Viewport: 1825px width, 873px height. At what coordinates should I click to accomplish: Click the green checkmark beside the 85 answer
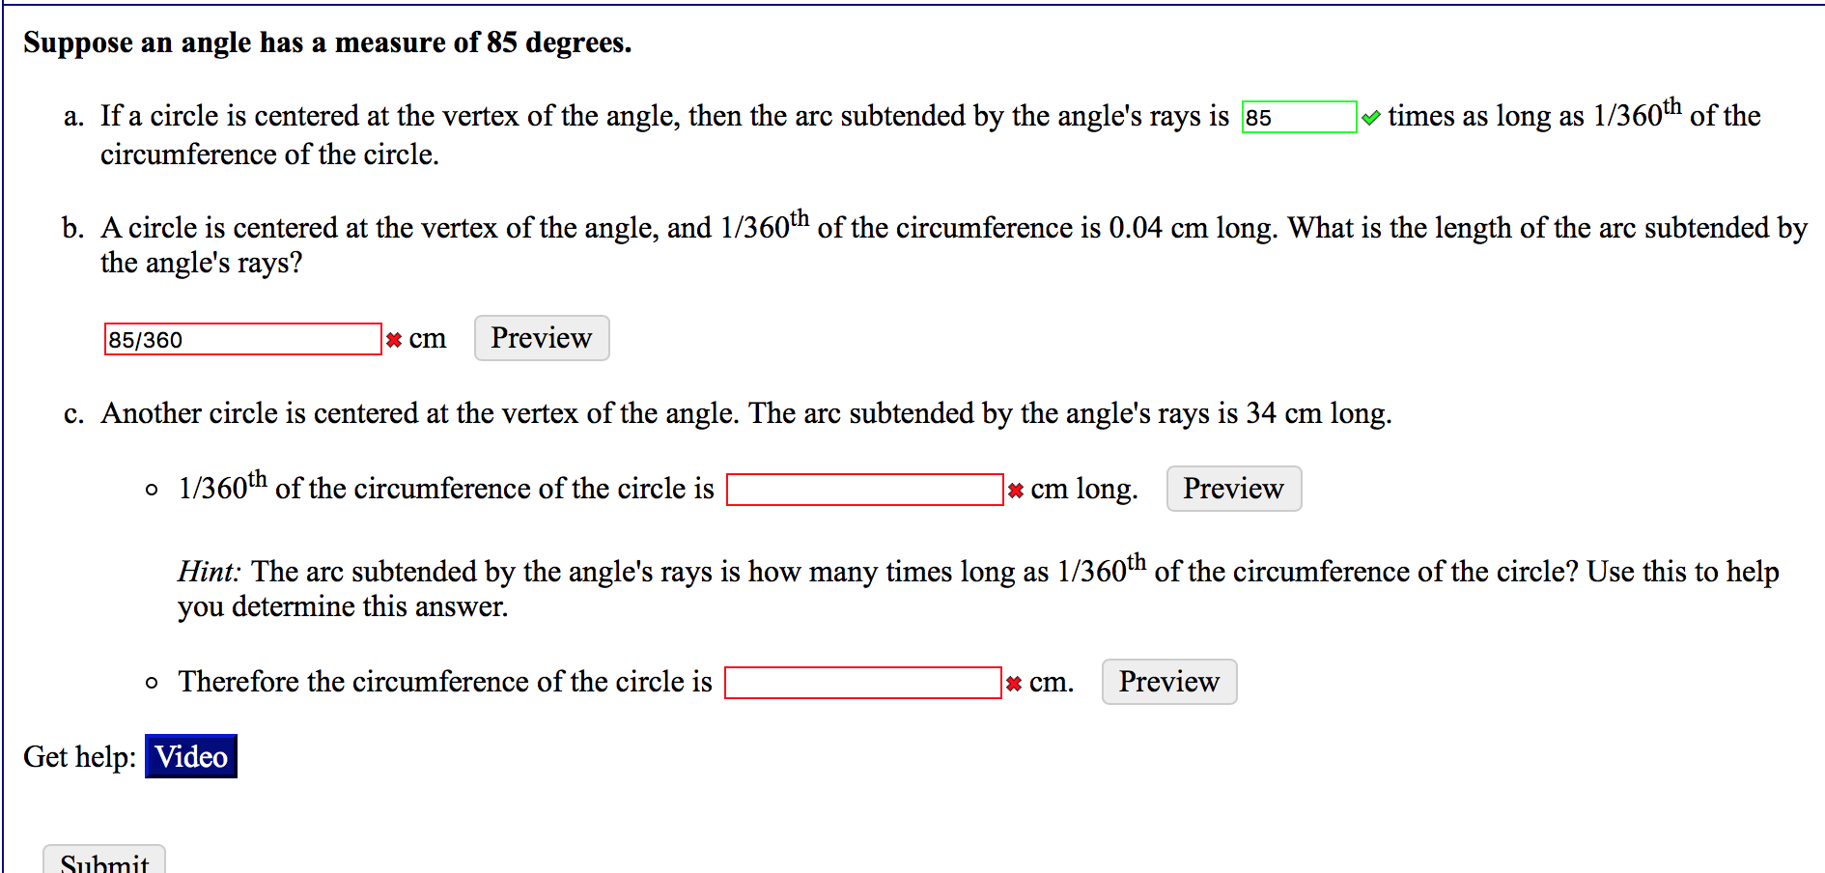[x=1372, y=116]
